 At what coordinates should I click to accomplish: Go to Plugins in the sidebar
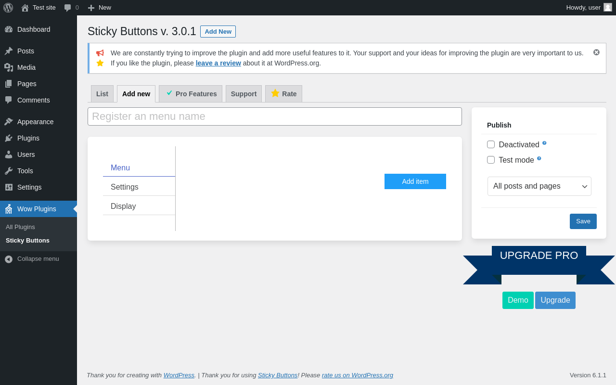tap(38, 138)
